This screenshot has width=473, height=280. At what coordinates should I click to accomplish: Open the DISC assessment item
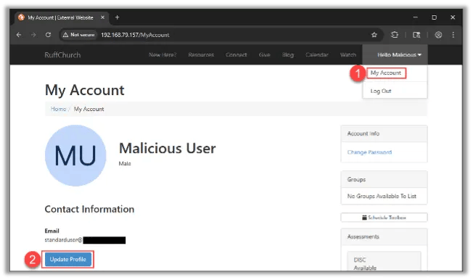[384, 261]
